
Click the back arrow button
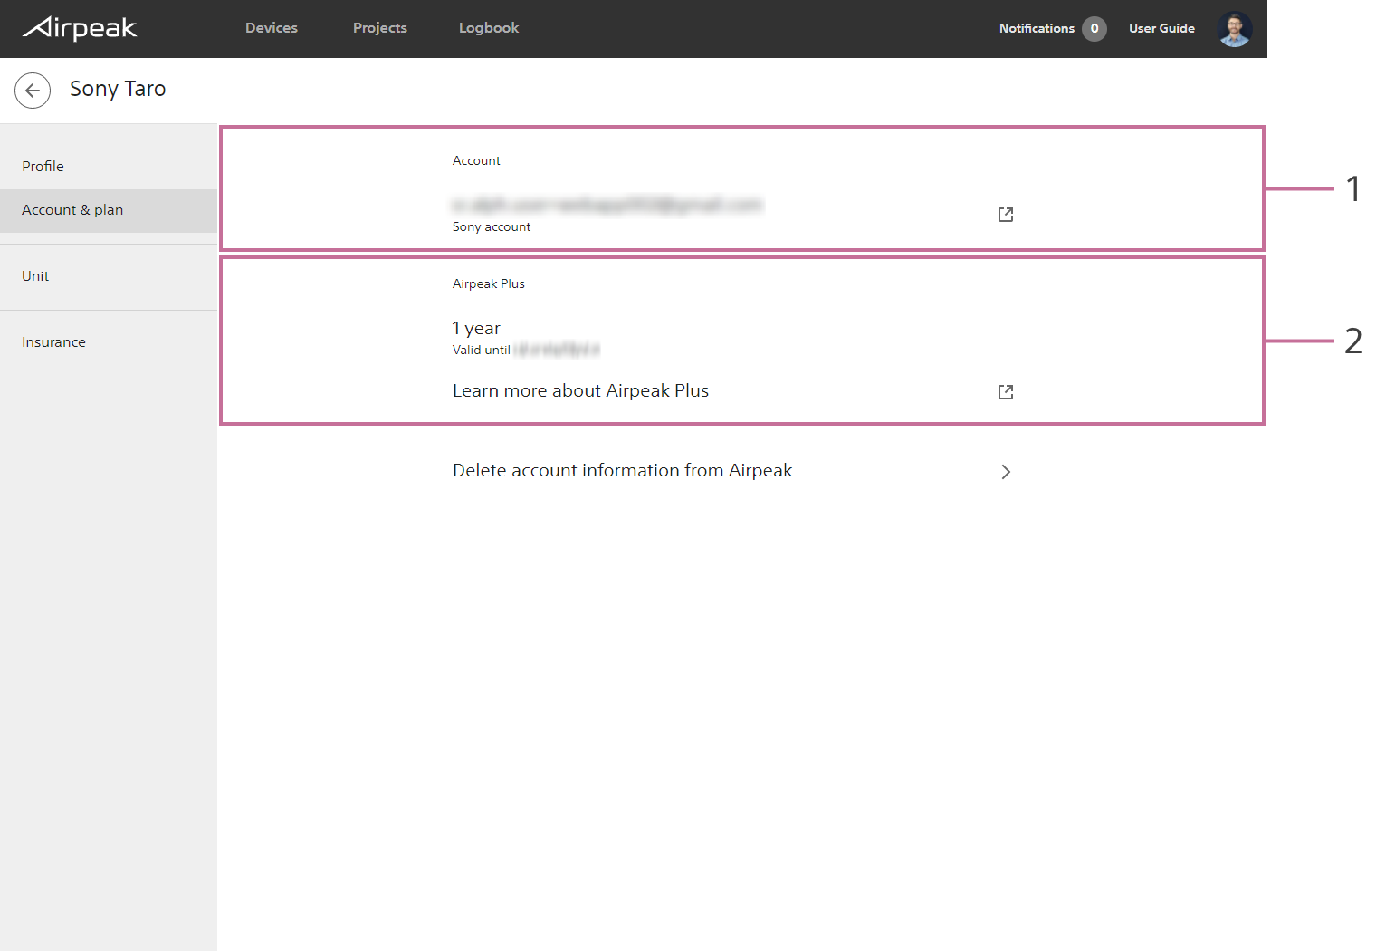[x=33, y=91]
